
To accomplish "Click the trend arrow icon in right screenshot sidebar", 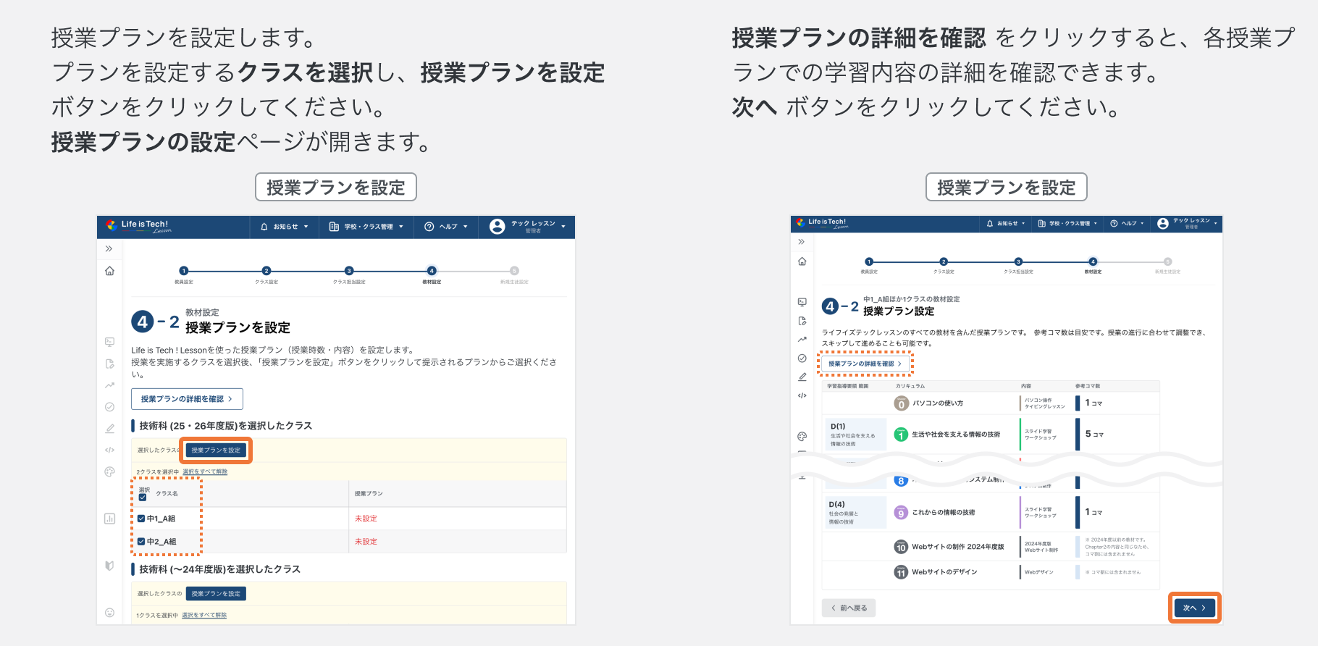I will click(802, 339).
